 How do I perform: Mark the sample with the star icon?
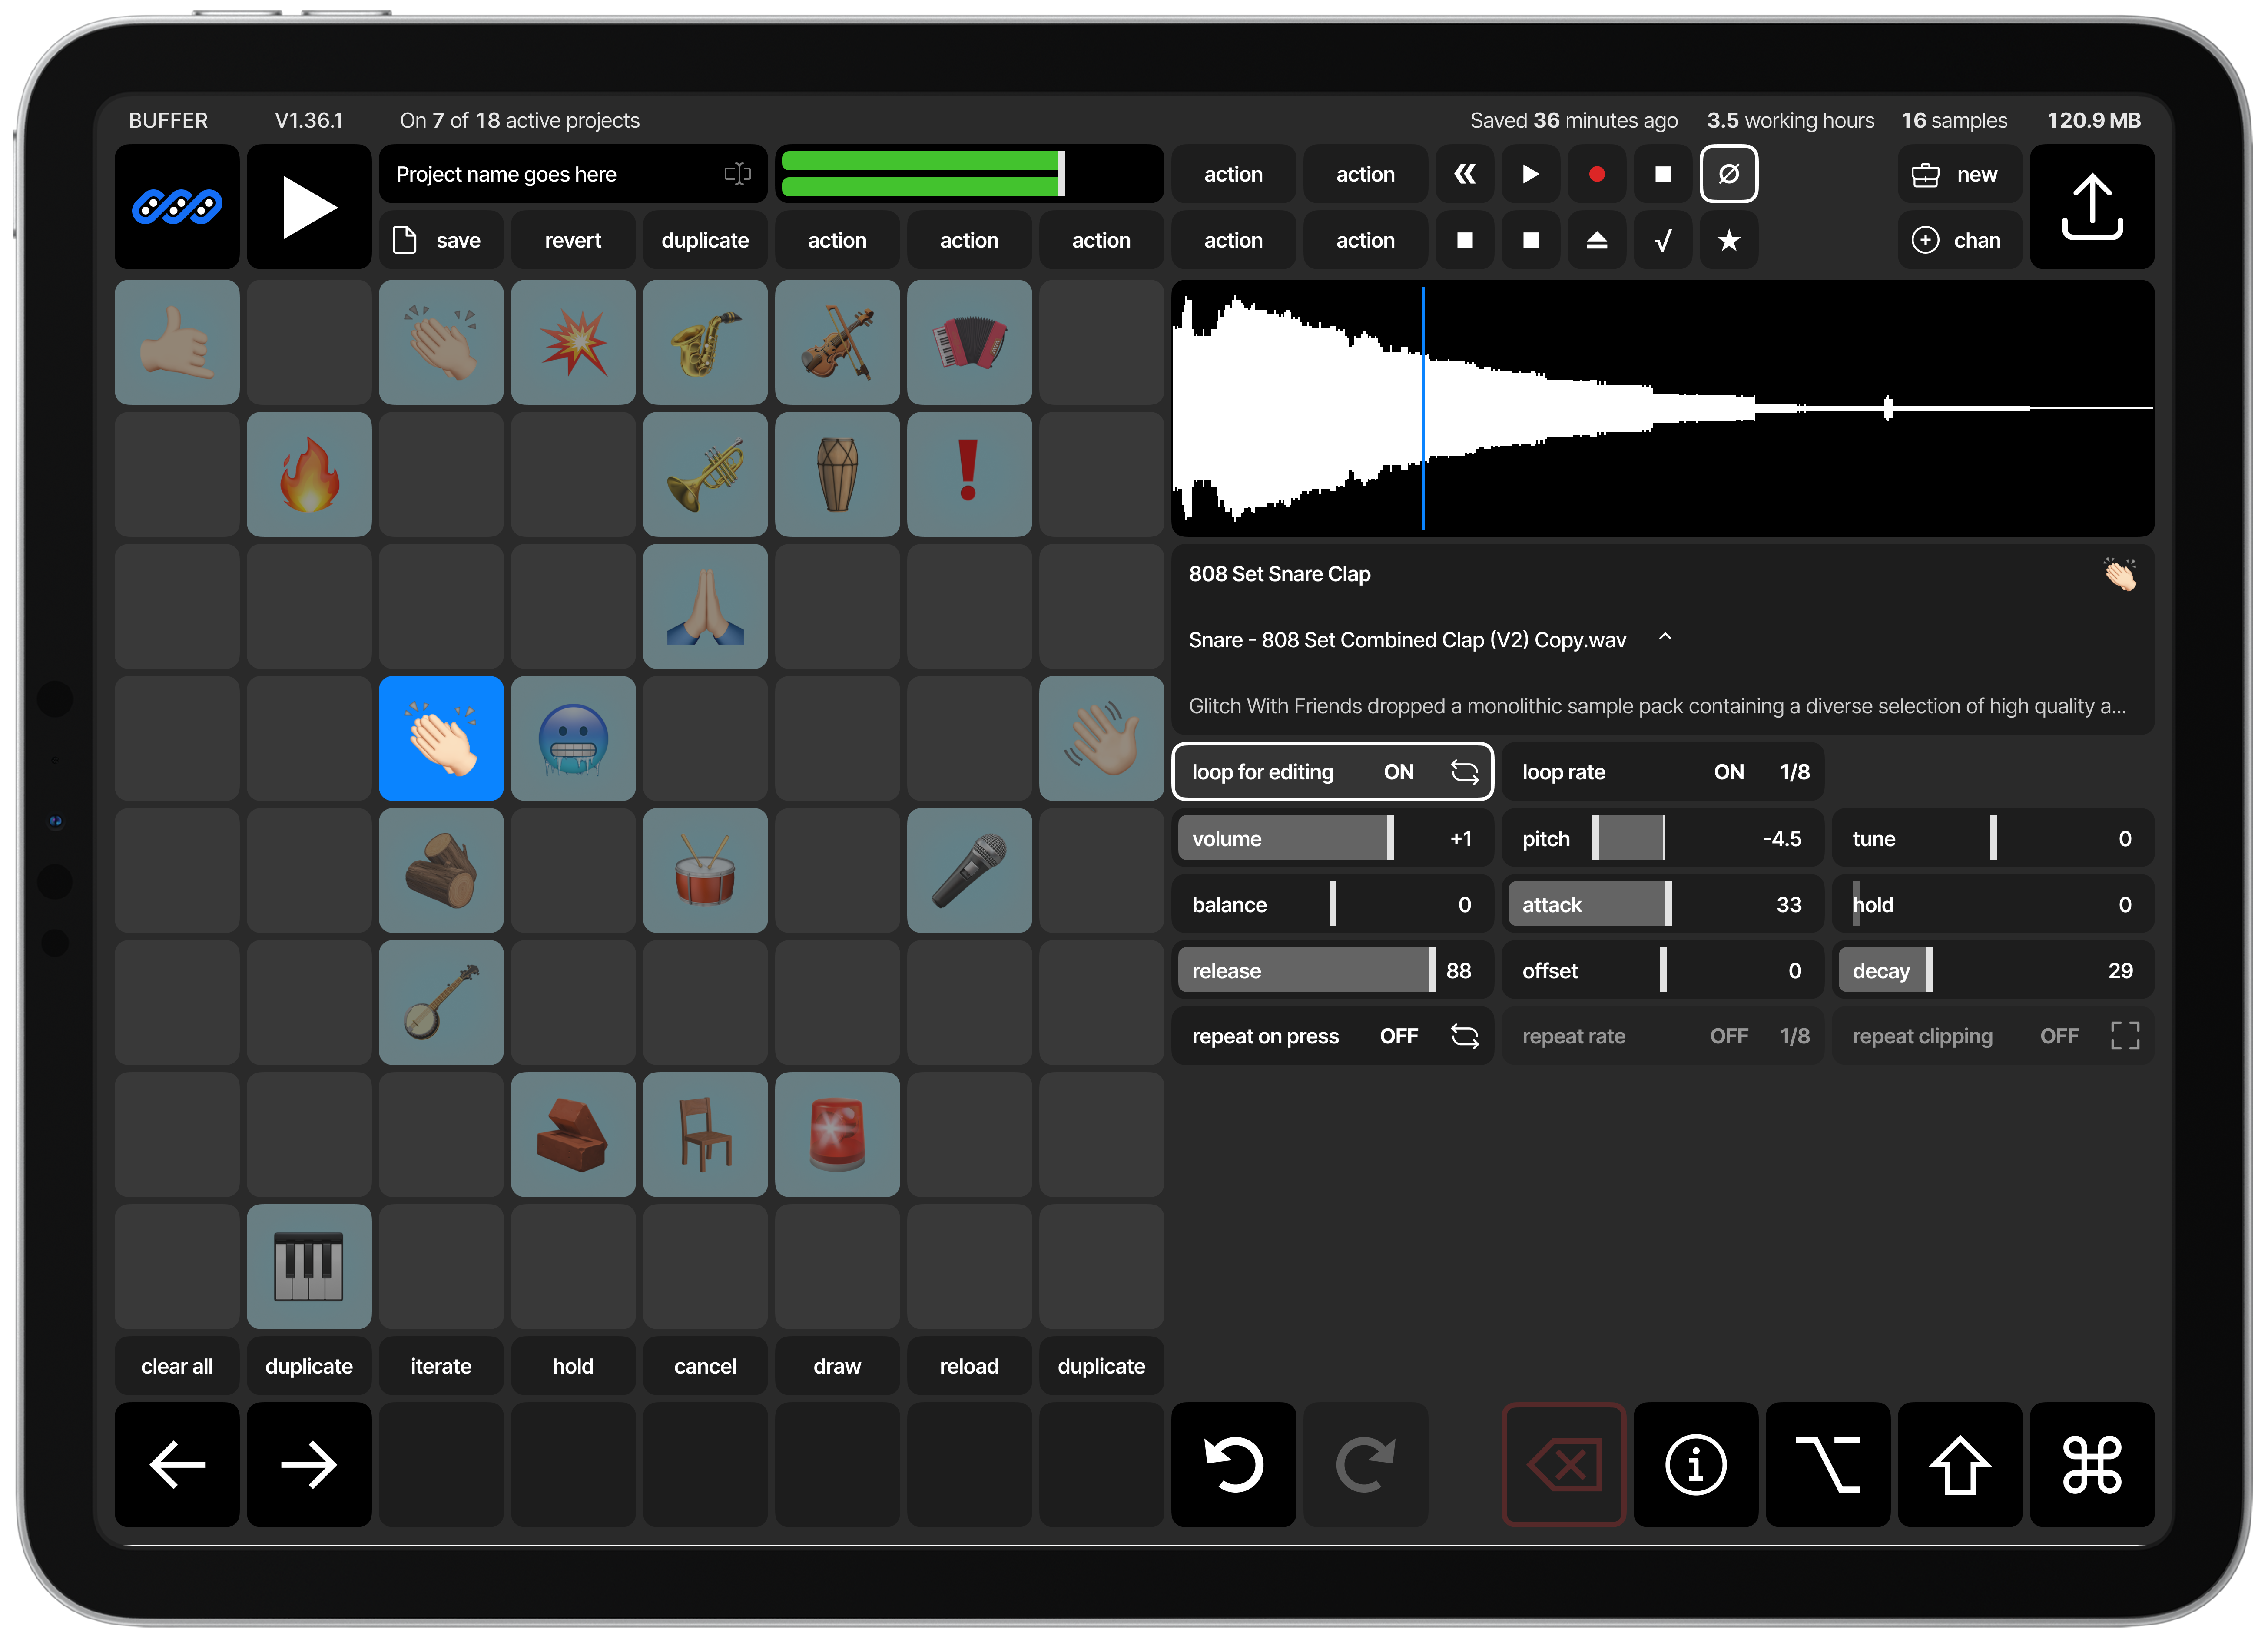click(1729, 240)
